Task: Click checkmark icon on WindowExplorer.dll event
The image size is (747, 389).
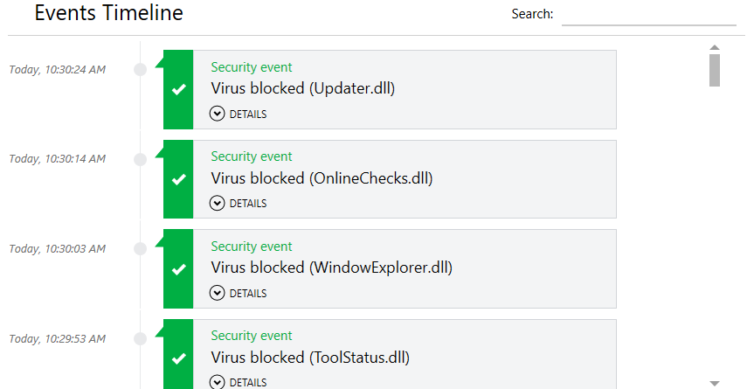Action: point(178,269)
